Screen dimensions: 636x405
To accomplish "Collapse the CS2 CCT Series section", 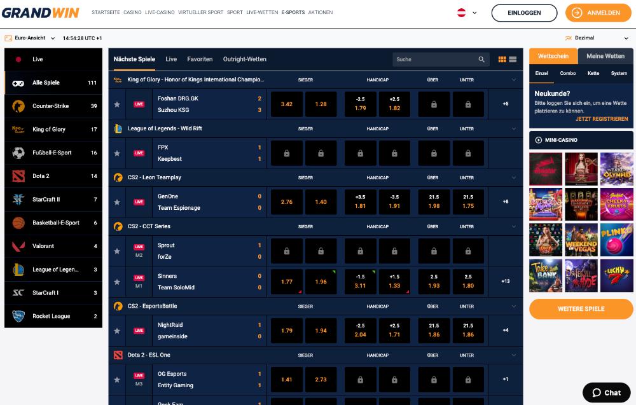I will [x=514, y=226].
